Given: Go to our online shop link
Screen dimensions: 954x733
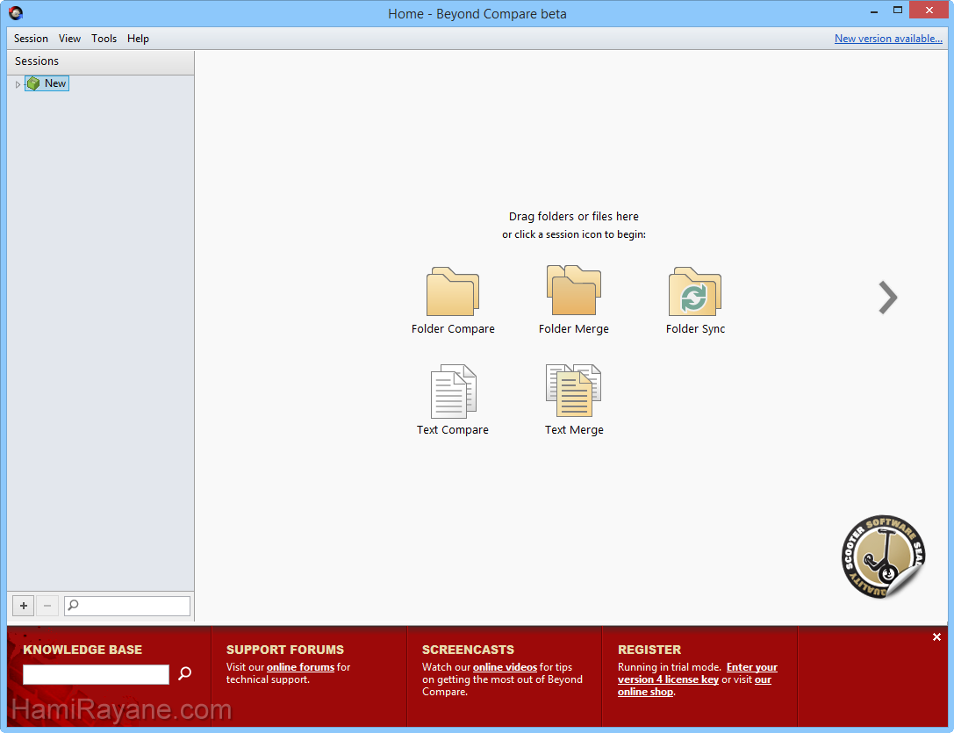Looking at the screenshot, I should coord(695,686).
